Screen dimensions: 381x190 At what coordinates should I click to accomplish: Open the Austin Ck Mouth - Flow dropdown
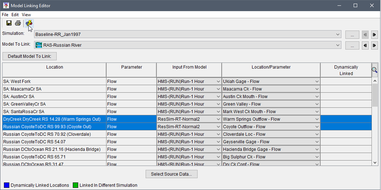(271, 97)
